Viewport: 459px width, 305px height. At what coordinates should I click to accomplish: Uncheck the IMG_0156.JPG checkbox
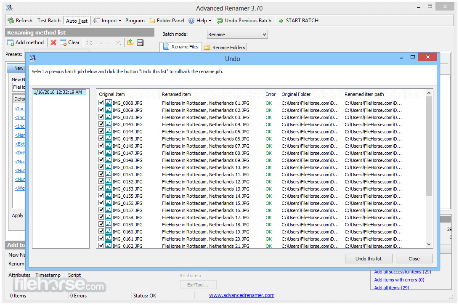(x=101, y=202)
